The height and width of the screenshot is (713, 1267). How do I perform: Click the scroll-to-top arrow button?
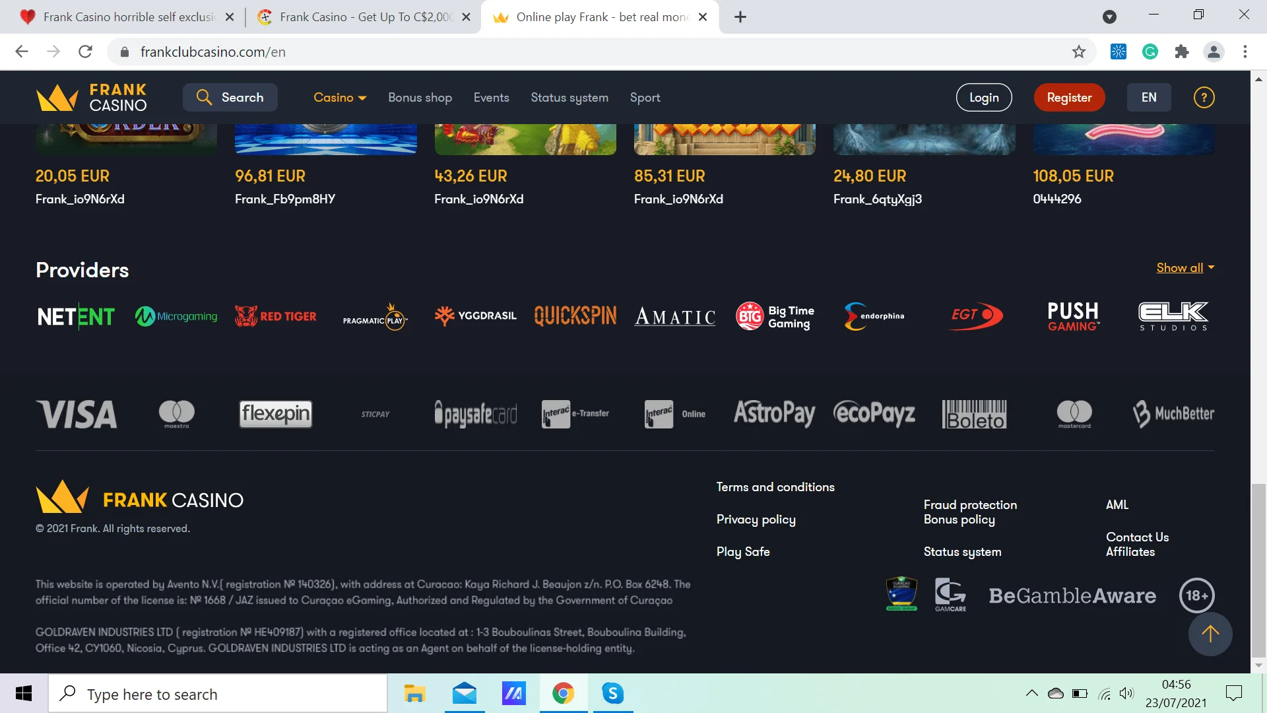(x=1210, y=634)
